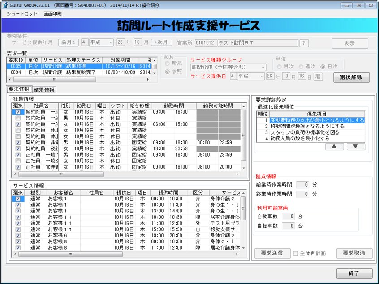
Task: Open the 平成 era dropdown in search conditions
Action: point(110,42)
